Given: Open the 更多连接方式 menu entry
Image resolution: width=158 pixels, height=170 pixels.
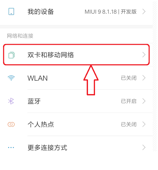Looking at the screenshot, I should (x=76, y=148).
